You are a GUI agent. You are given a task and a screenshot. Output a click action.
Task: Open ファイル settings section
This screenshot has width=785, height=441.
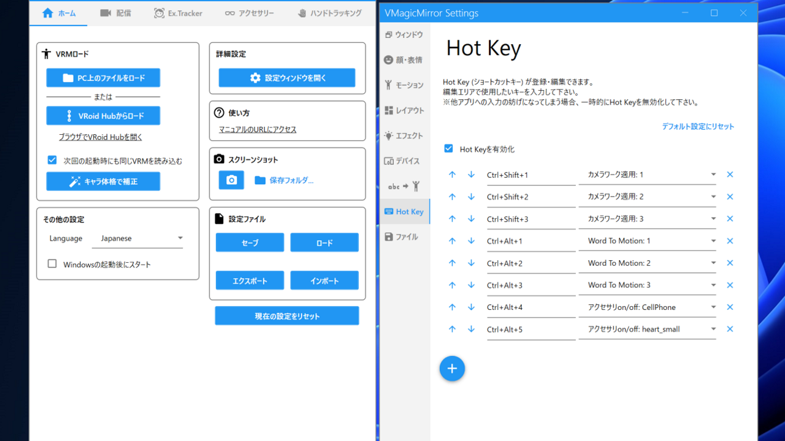[x=405, y=237]
